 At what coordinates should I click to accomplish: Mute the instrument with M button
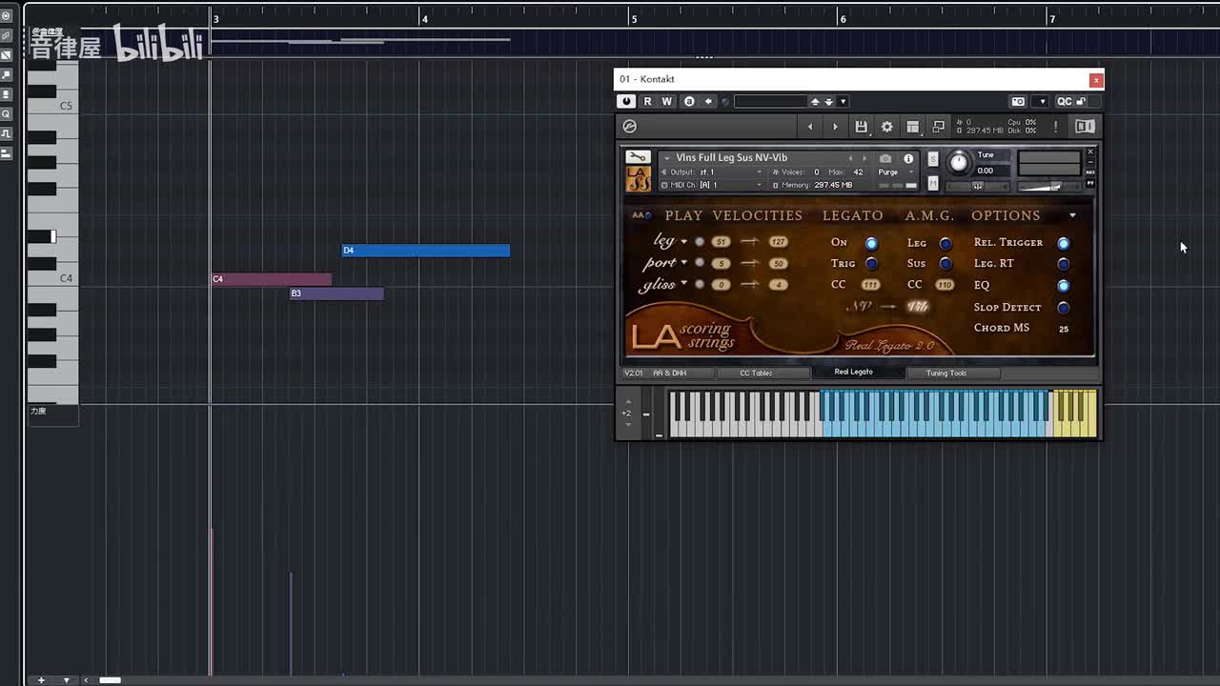pos(933,183)
